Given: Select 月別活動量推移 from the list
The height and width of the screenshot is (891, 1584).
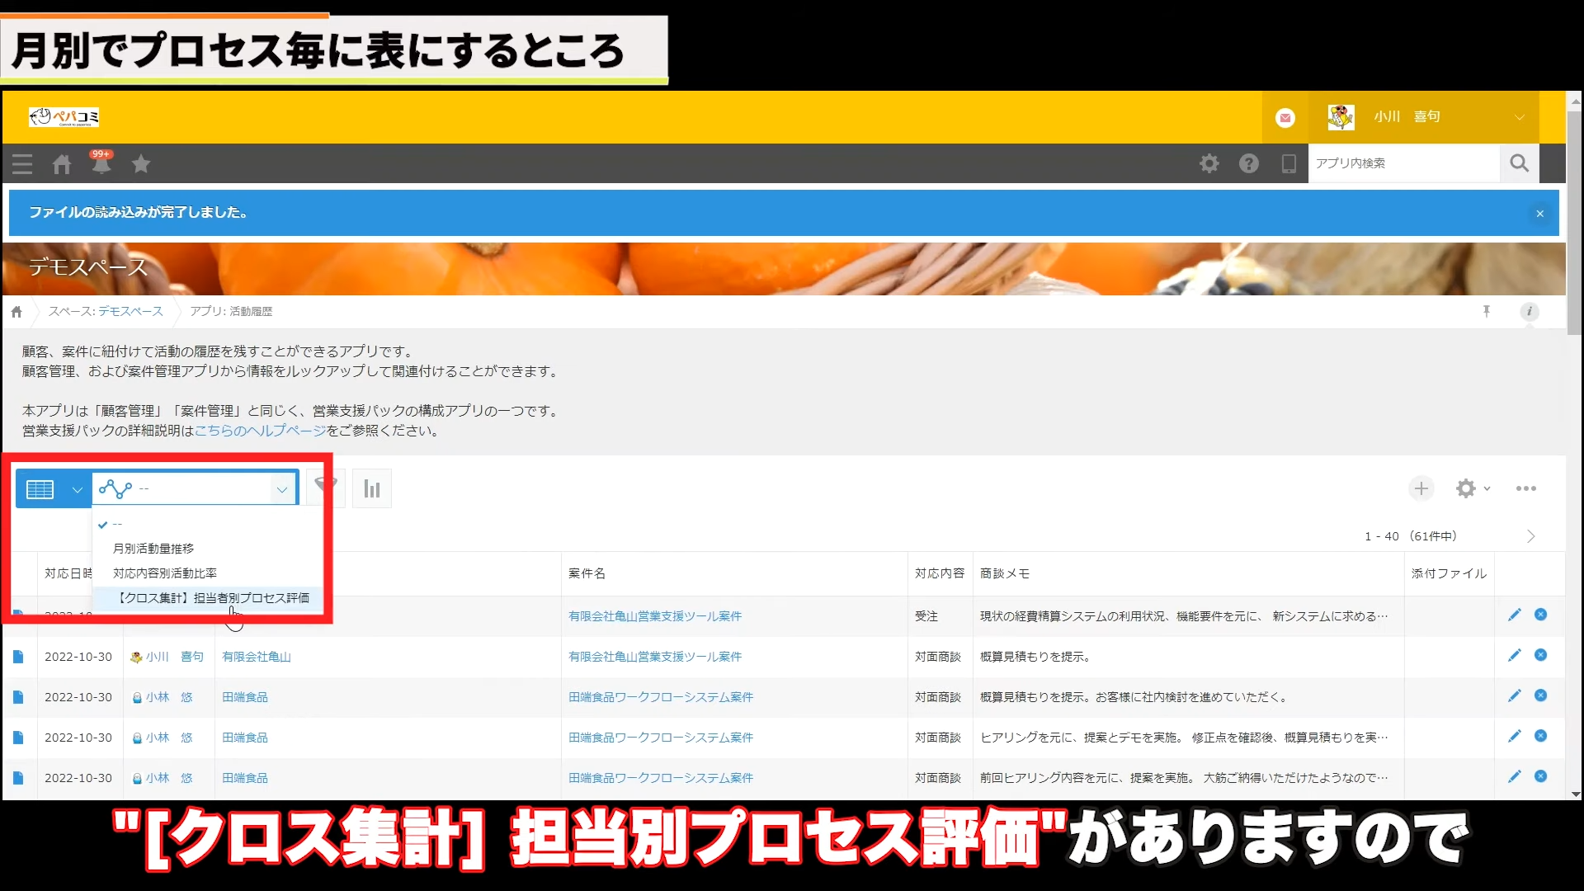Looking at the screenshot, I should [153, 549].
